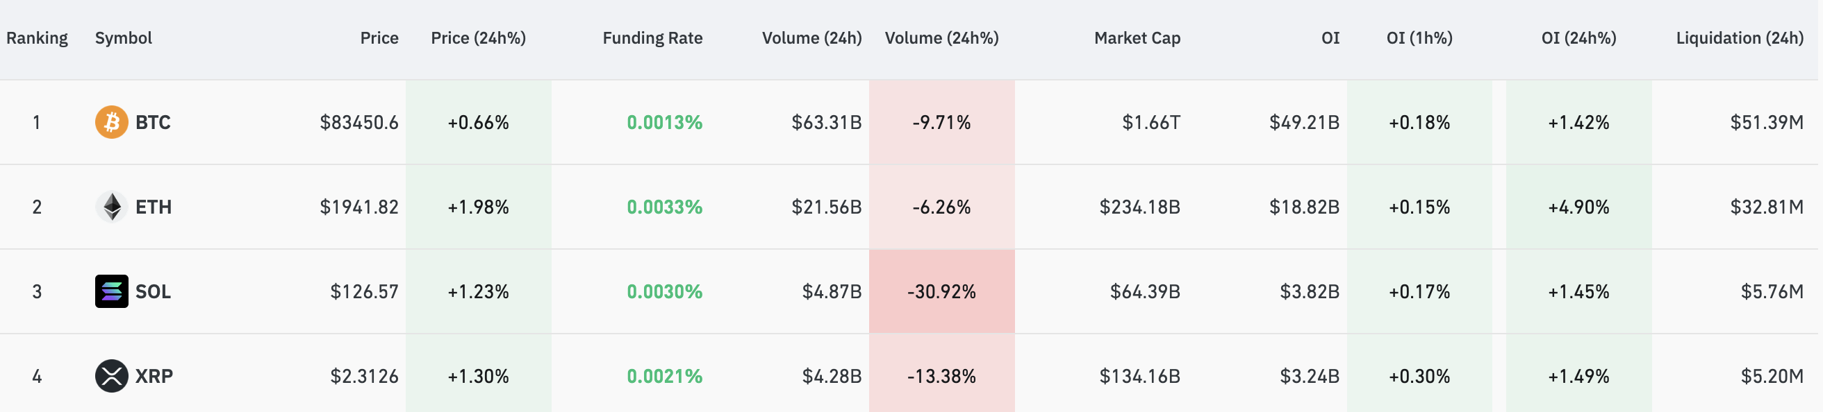The width and height of the screenshot is (1823, 412).
Task: Open ETH details via its ticker label
Action: (153, 207)
